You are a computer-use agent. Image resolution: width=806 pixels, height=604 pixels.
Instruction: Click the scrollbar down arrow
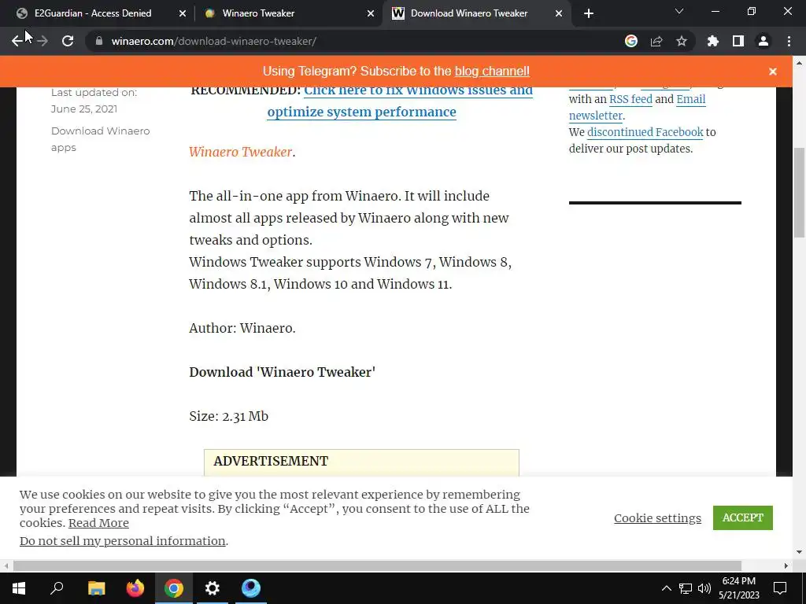[800, 552]
